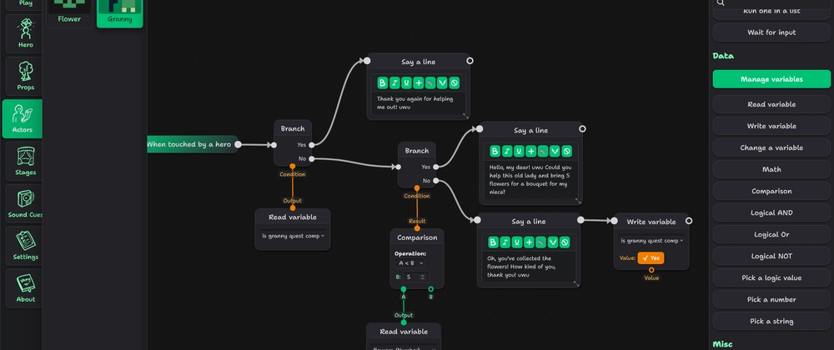
Task: Add a Wait for input node
Action: tap(771, 32)
